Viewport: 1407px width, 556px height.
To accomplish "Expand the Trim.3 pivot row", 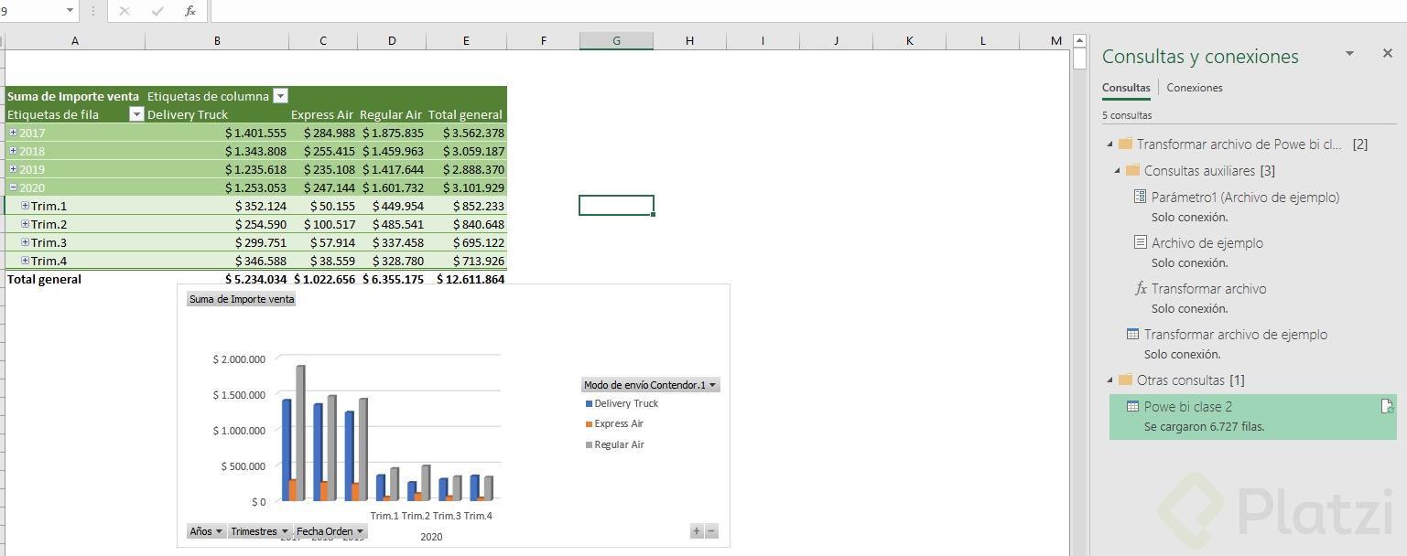I will click(25, 242).
